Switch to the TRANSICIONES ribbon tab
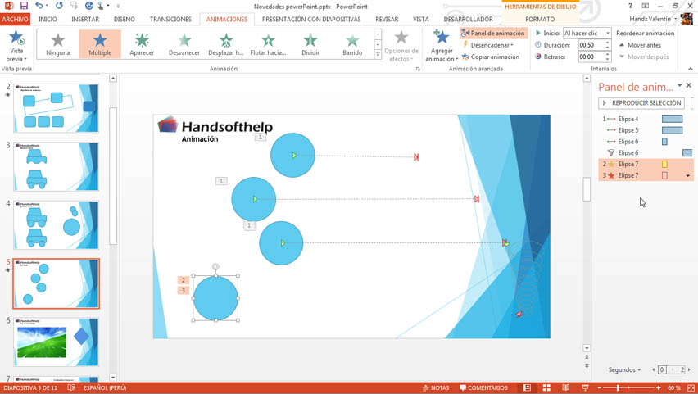 [x=170, y=19]
